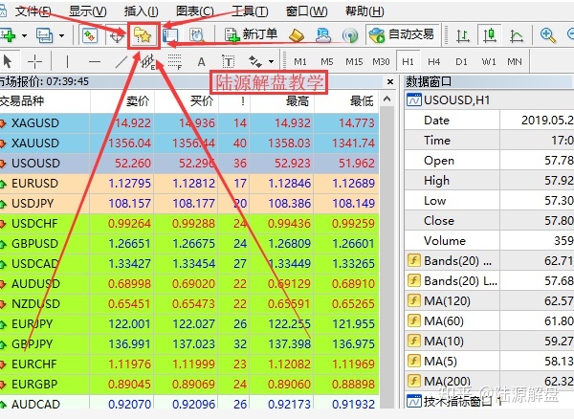Toggle the 自动交易 auto trading button
The height and width of the screenshot is (419, 574).
coord(401,35)
